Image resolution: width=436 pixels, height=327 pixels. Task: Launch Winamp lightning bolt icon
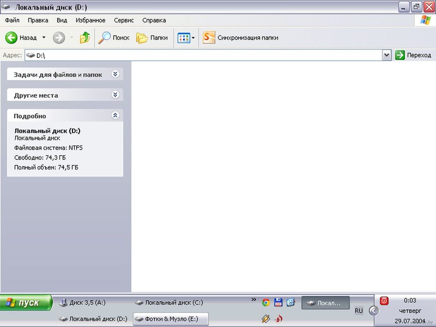coord(266,319)
